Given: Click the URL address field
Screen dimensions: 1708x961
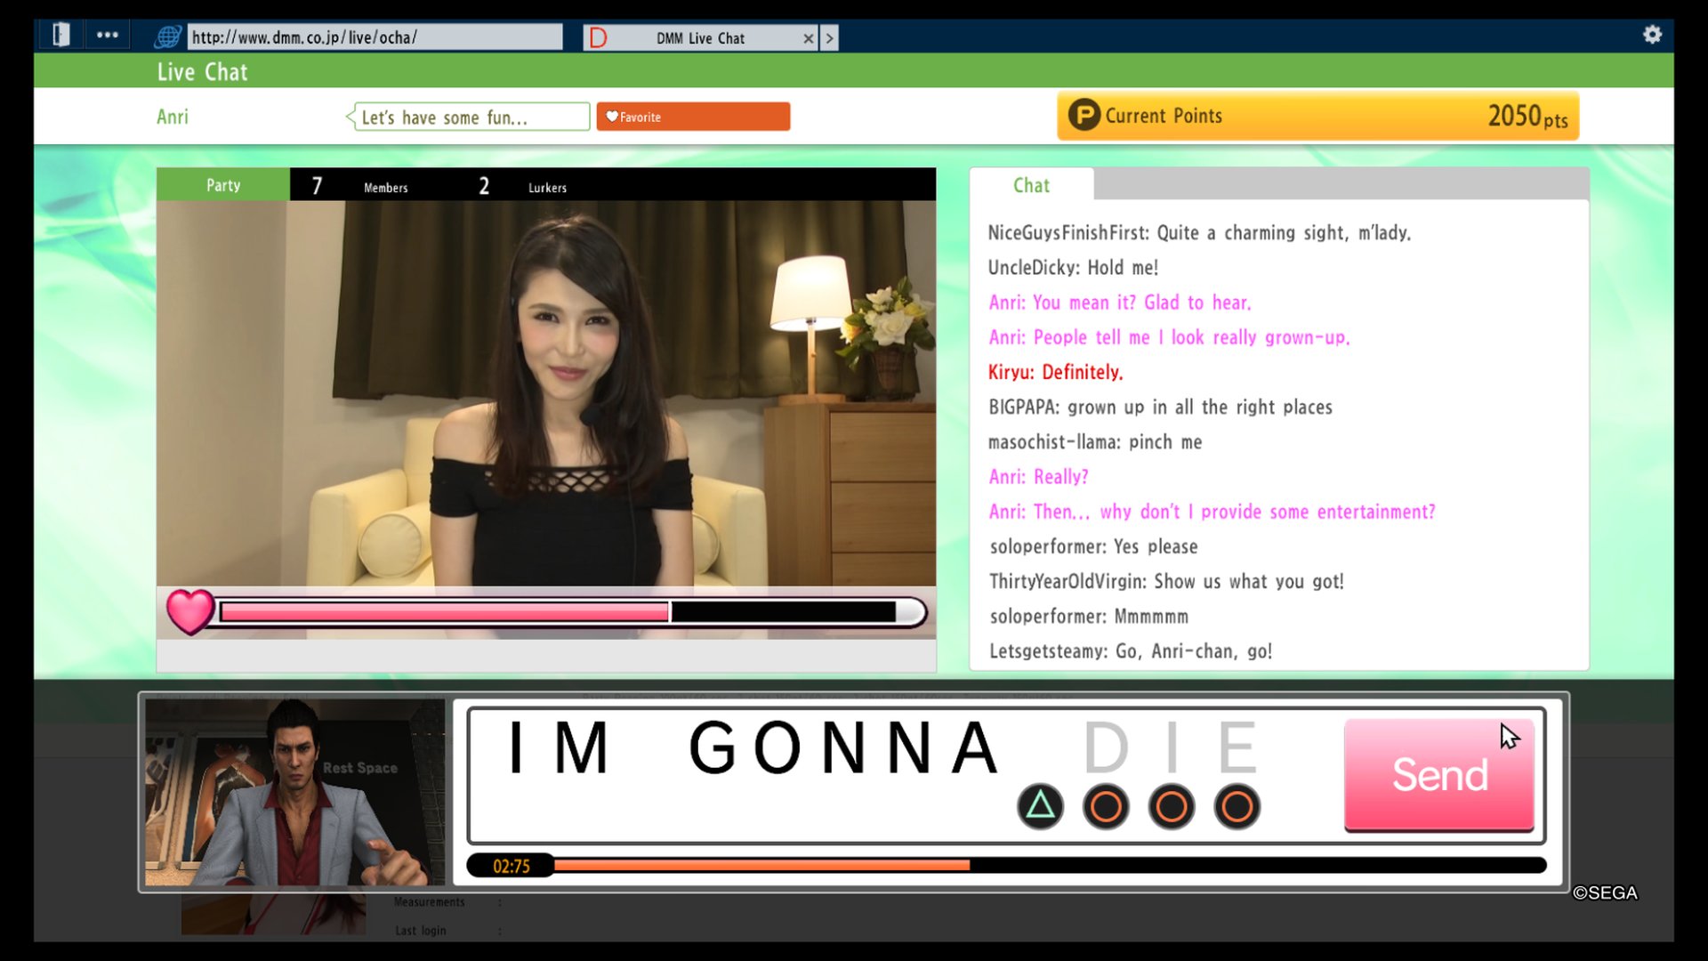Looking at the screenshot, I should [374, 37].
